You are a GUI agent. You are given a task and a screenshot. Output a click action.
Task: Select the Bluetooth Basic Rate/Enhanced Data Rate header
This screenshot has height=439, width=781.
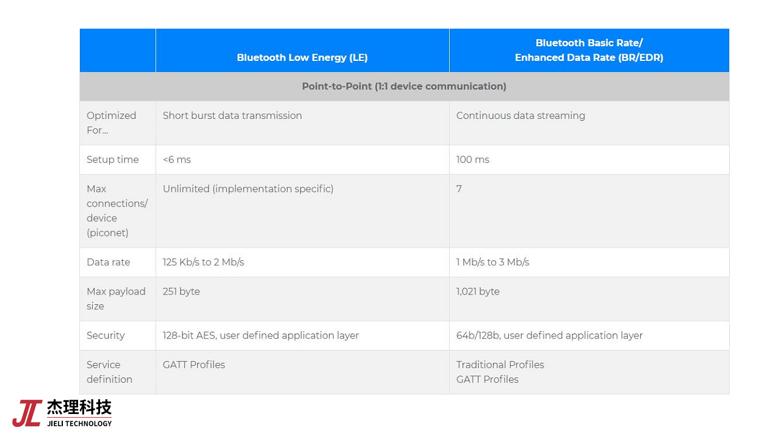pos(589,50)
